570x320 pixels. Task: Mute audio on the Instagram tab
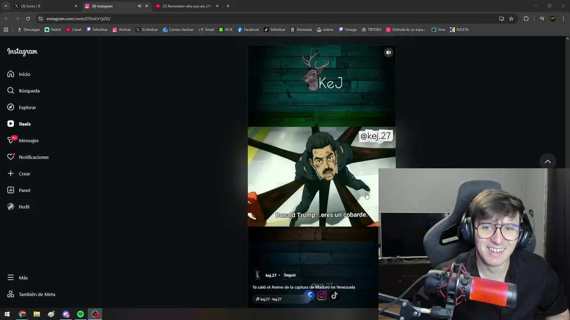pyautogui.click(x=139, y=6)
